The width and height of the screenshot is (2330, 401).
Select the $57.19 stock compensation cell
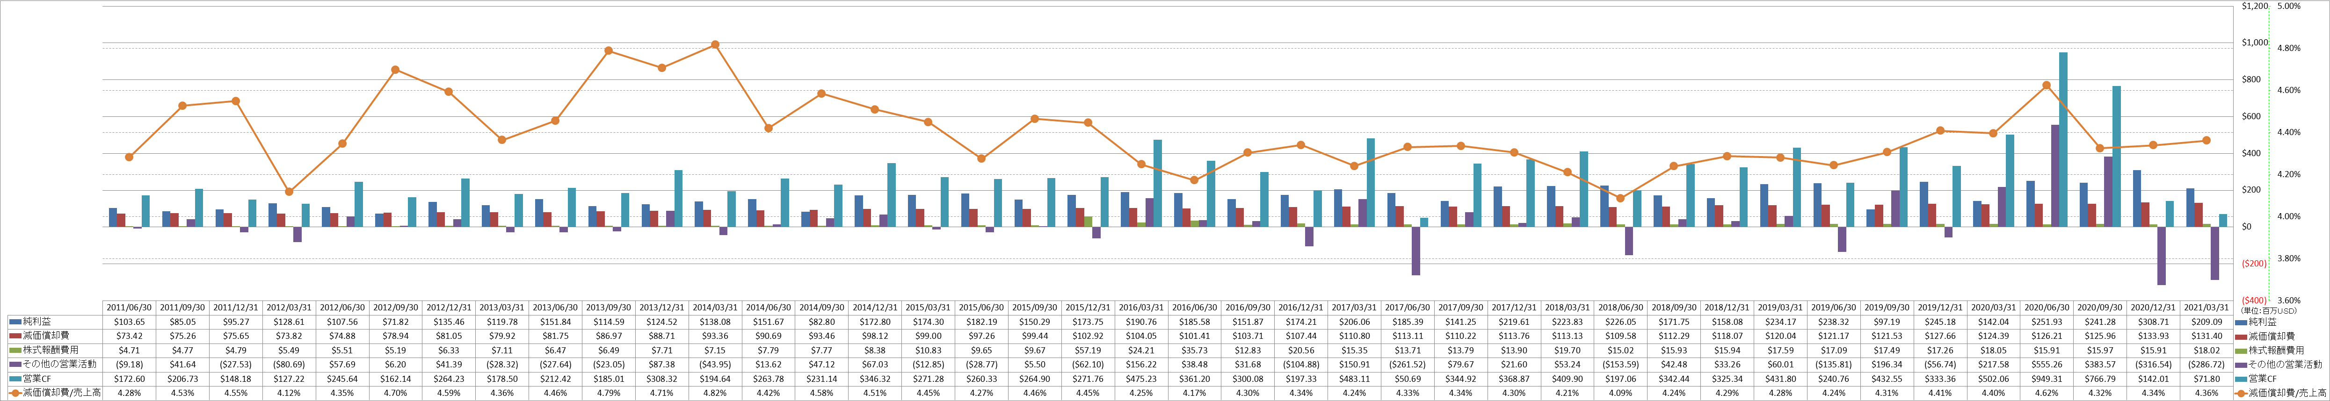[1089, 351]
